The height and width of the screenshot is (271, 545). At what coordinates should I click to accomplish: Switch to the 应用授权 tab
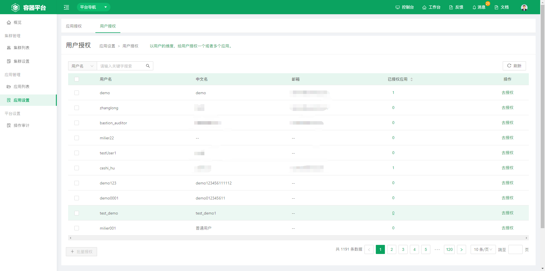pyautogui.click(x=74, y=26)
